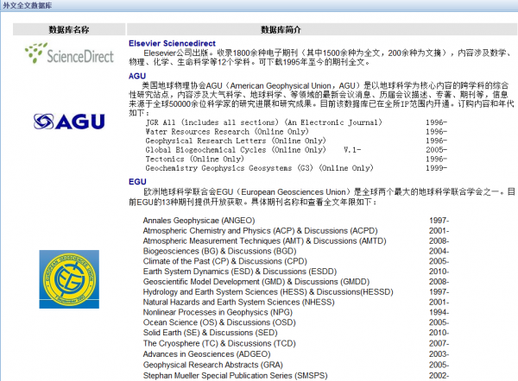
Task: Click the ScienceDirect logo image
Action: point(69,53)
